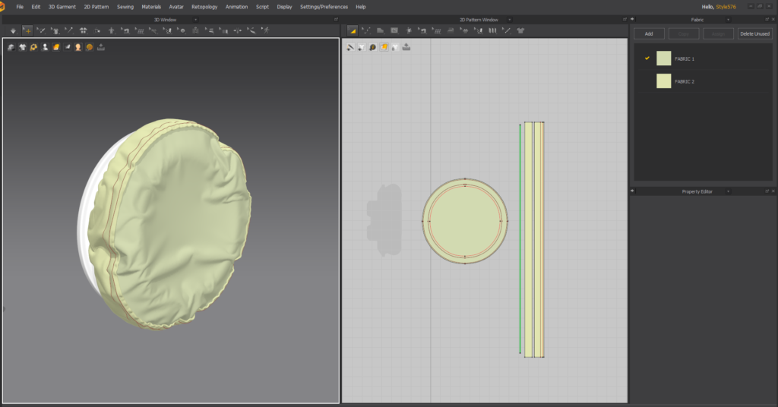Select the circular pattern piece in 2D window

[465, 221]
